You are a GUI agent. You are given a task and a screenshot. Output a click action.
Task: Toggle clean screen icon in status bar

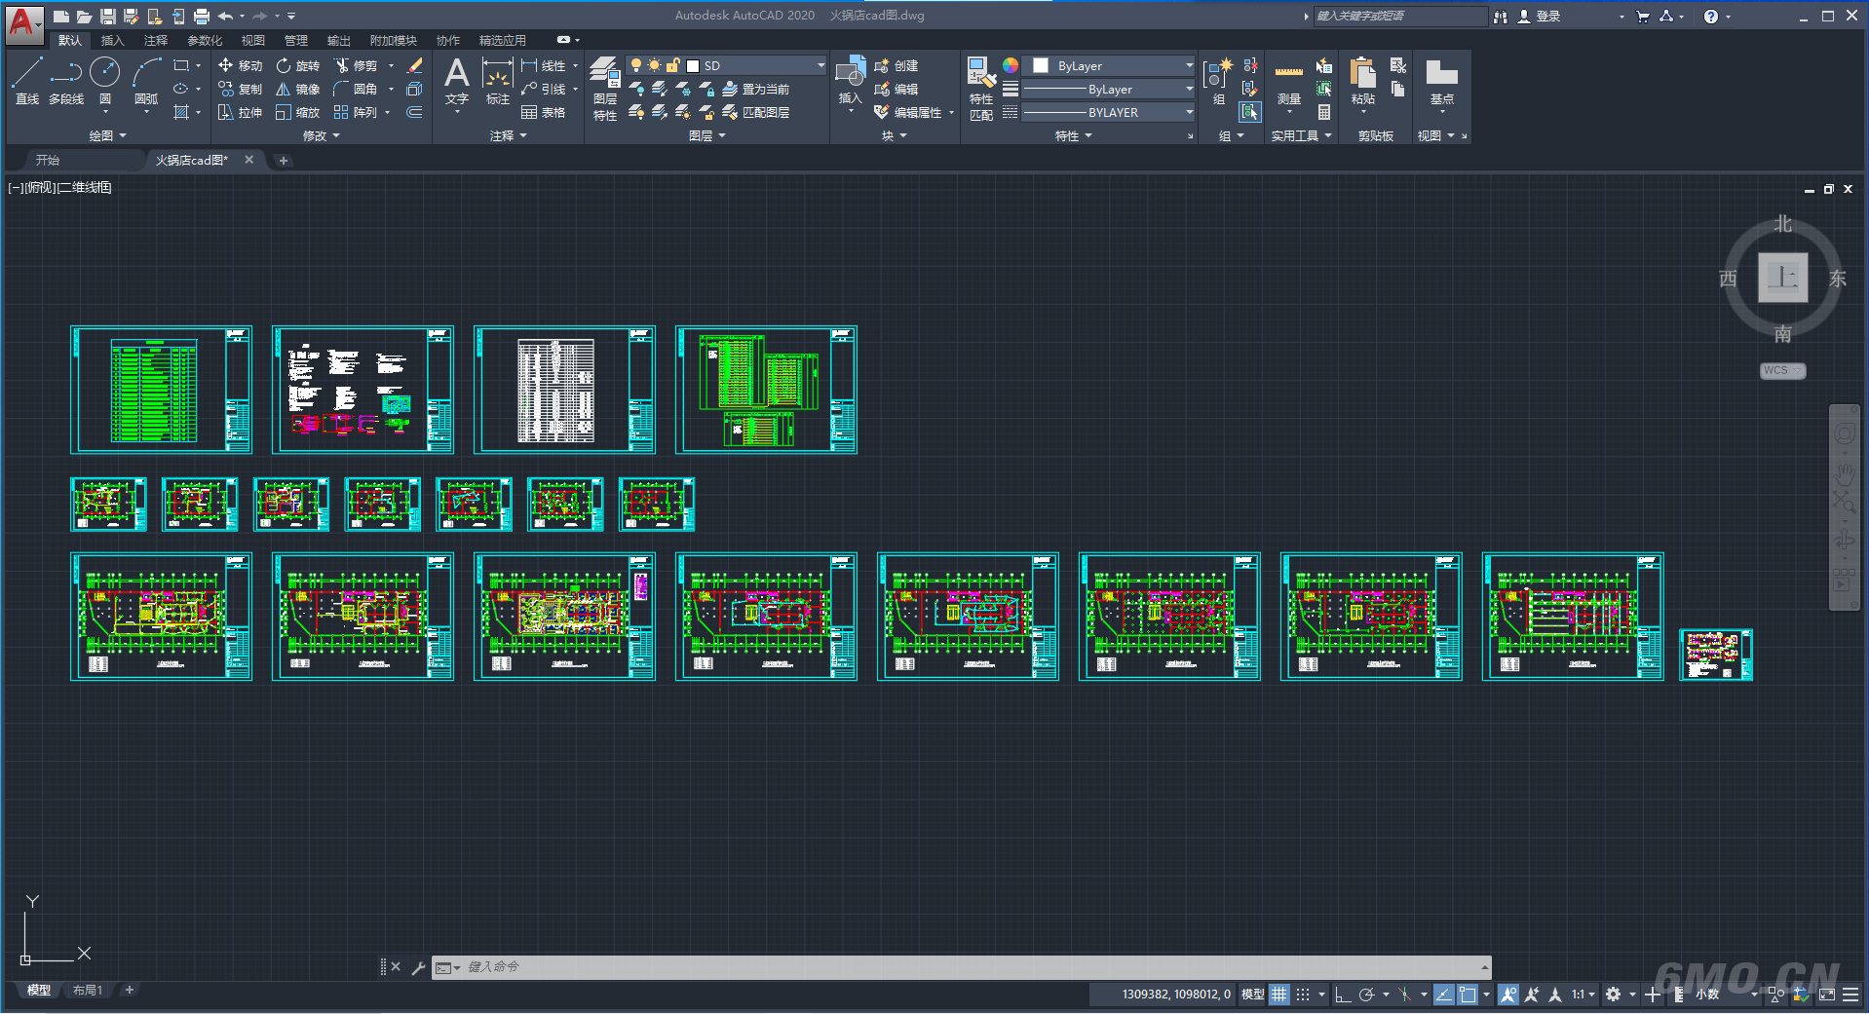1827,995
